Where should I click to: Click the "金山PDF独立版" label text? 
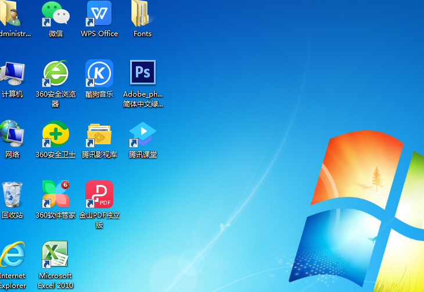(x=99, y=220)
